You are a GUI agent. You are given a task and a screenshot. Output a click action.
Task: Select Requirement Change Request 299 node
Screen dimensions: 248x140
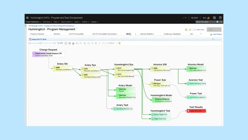49,55
